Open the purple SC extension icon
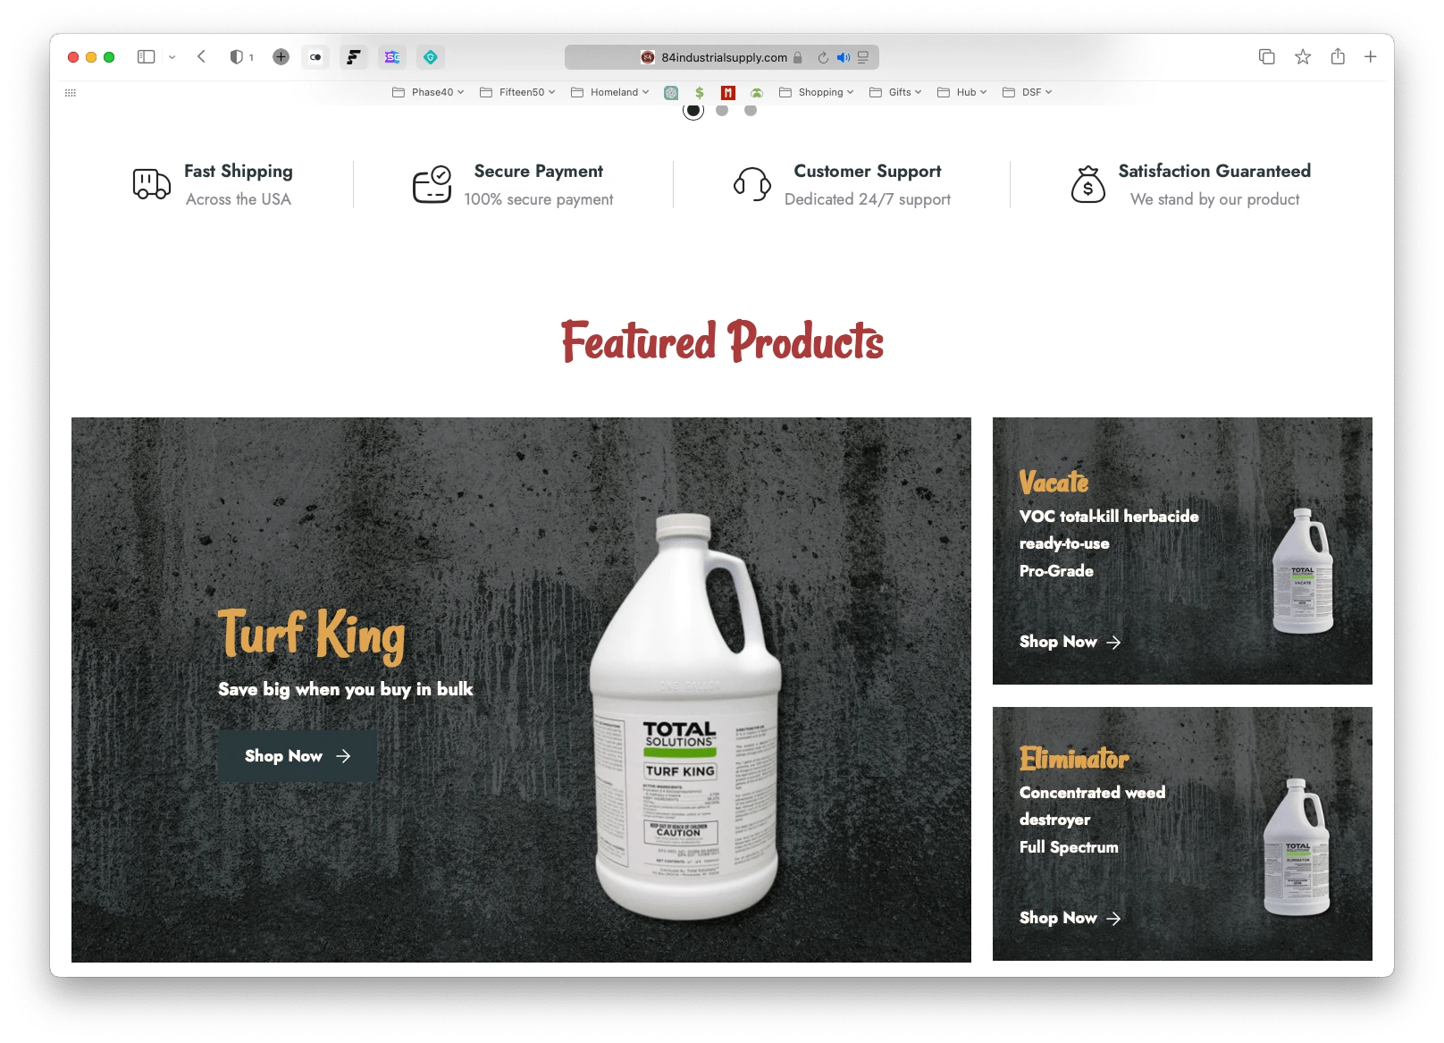Image resolution: width=1444 pixels, height=1043 pixels. point(392,57)
